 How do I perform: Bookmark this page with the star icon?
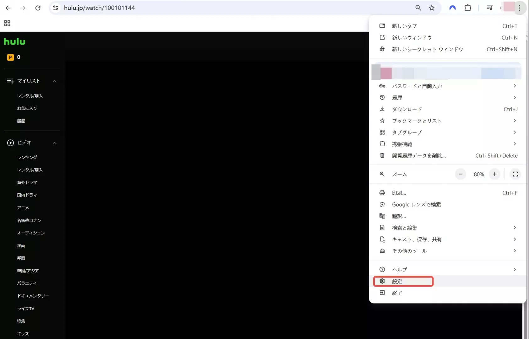pos(432,8)
